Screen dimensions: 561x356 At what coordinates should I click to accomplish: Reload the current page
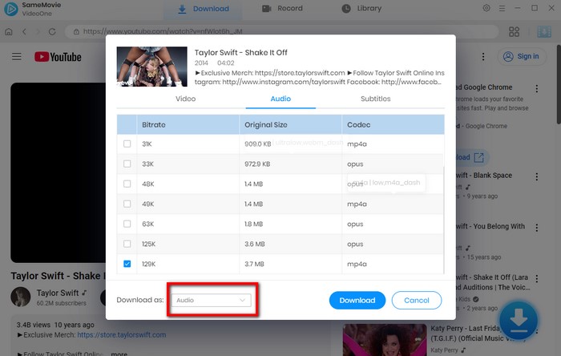tap(52, 31)
